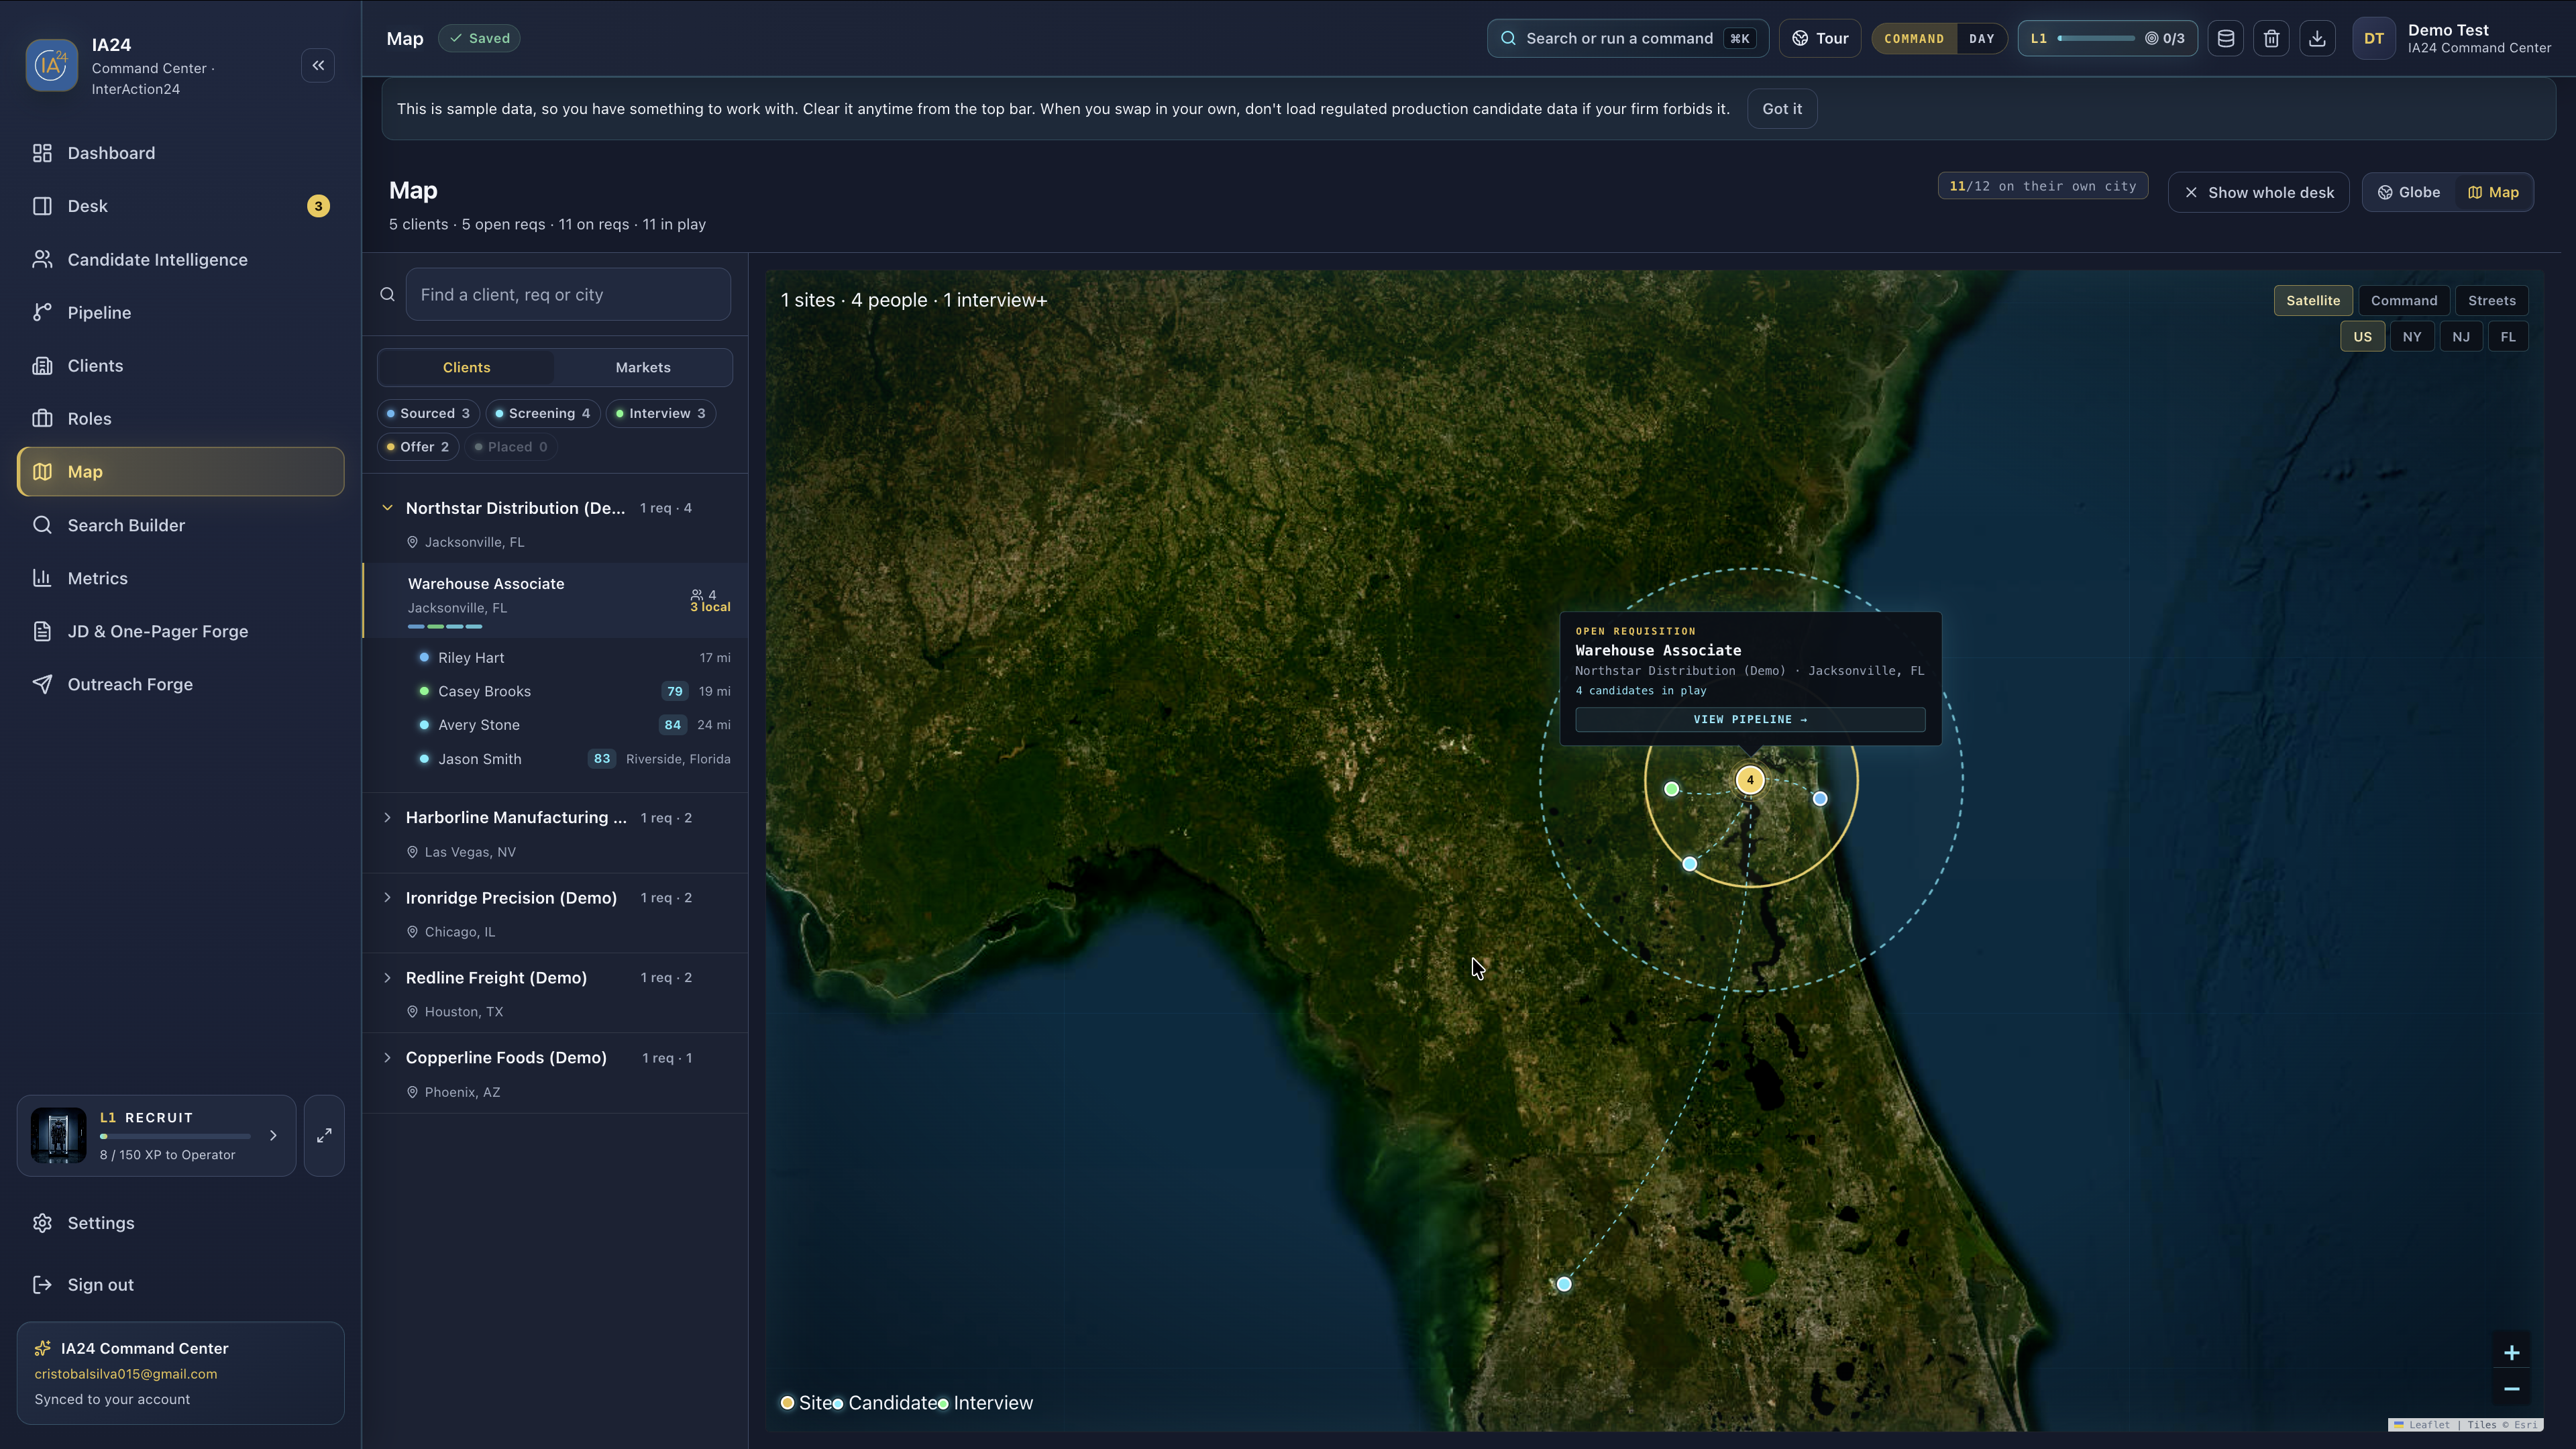Image resolution: width=2576 pixels, height=1449 pixels.
Task: Dismiss banner with Got it
Action: point(1782,109)
